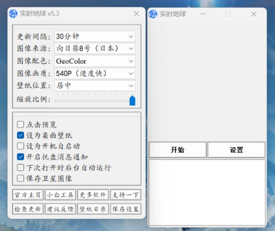The image size is (275, 231).
Task: Click the 缩放比例 slider handle
Action: 132,100
